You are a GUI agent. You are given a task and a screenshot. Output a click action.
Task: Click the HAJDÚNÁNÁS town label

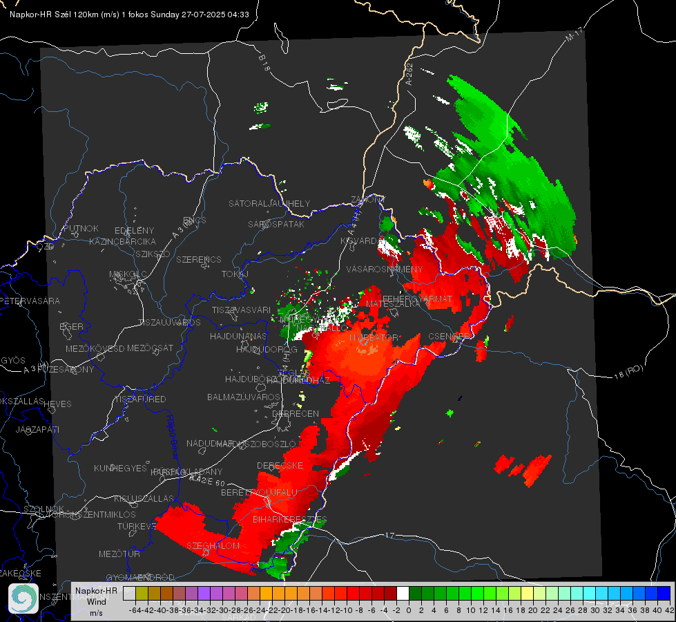click(238, 337)
